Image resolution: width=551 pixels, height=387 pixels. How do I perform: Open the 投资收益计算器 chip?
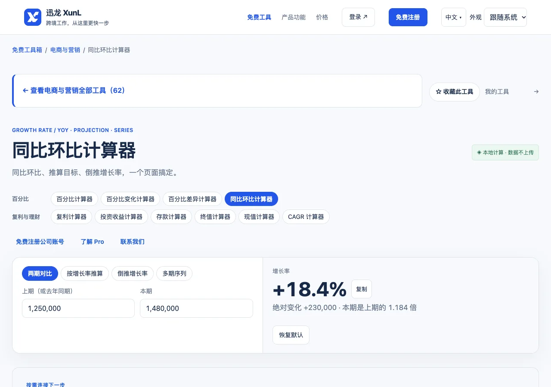[x=121, y=217]
